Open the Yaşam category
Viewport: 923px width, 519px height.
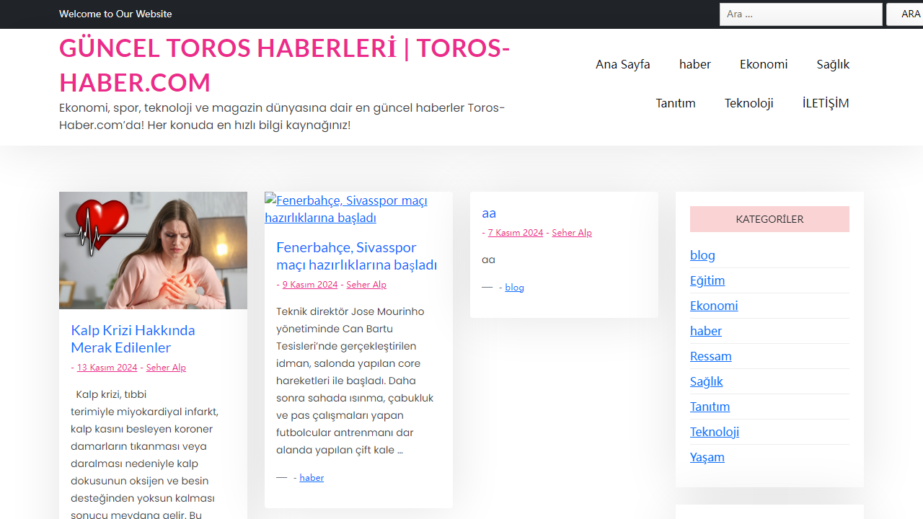coord(707,456)
